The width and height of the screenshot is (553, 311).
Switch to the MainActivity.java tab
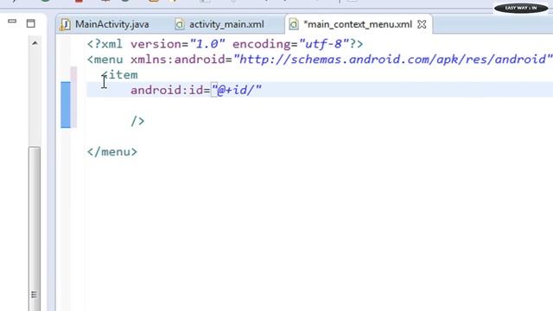pyautogui.click(x=111, y=24)
